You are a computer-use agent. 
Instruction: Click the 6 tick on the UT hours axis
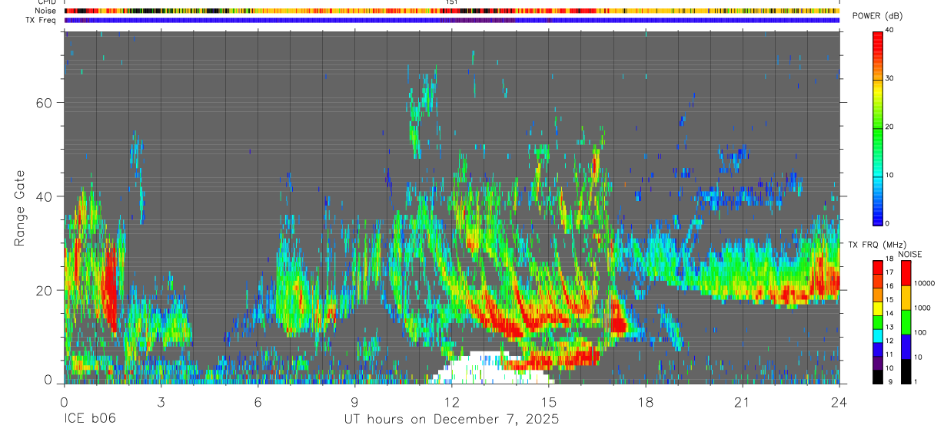pyautogui.click(x=258, y=401)
